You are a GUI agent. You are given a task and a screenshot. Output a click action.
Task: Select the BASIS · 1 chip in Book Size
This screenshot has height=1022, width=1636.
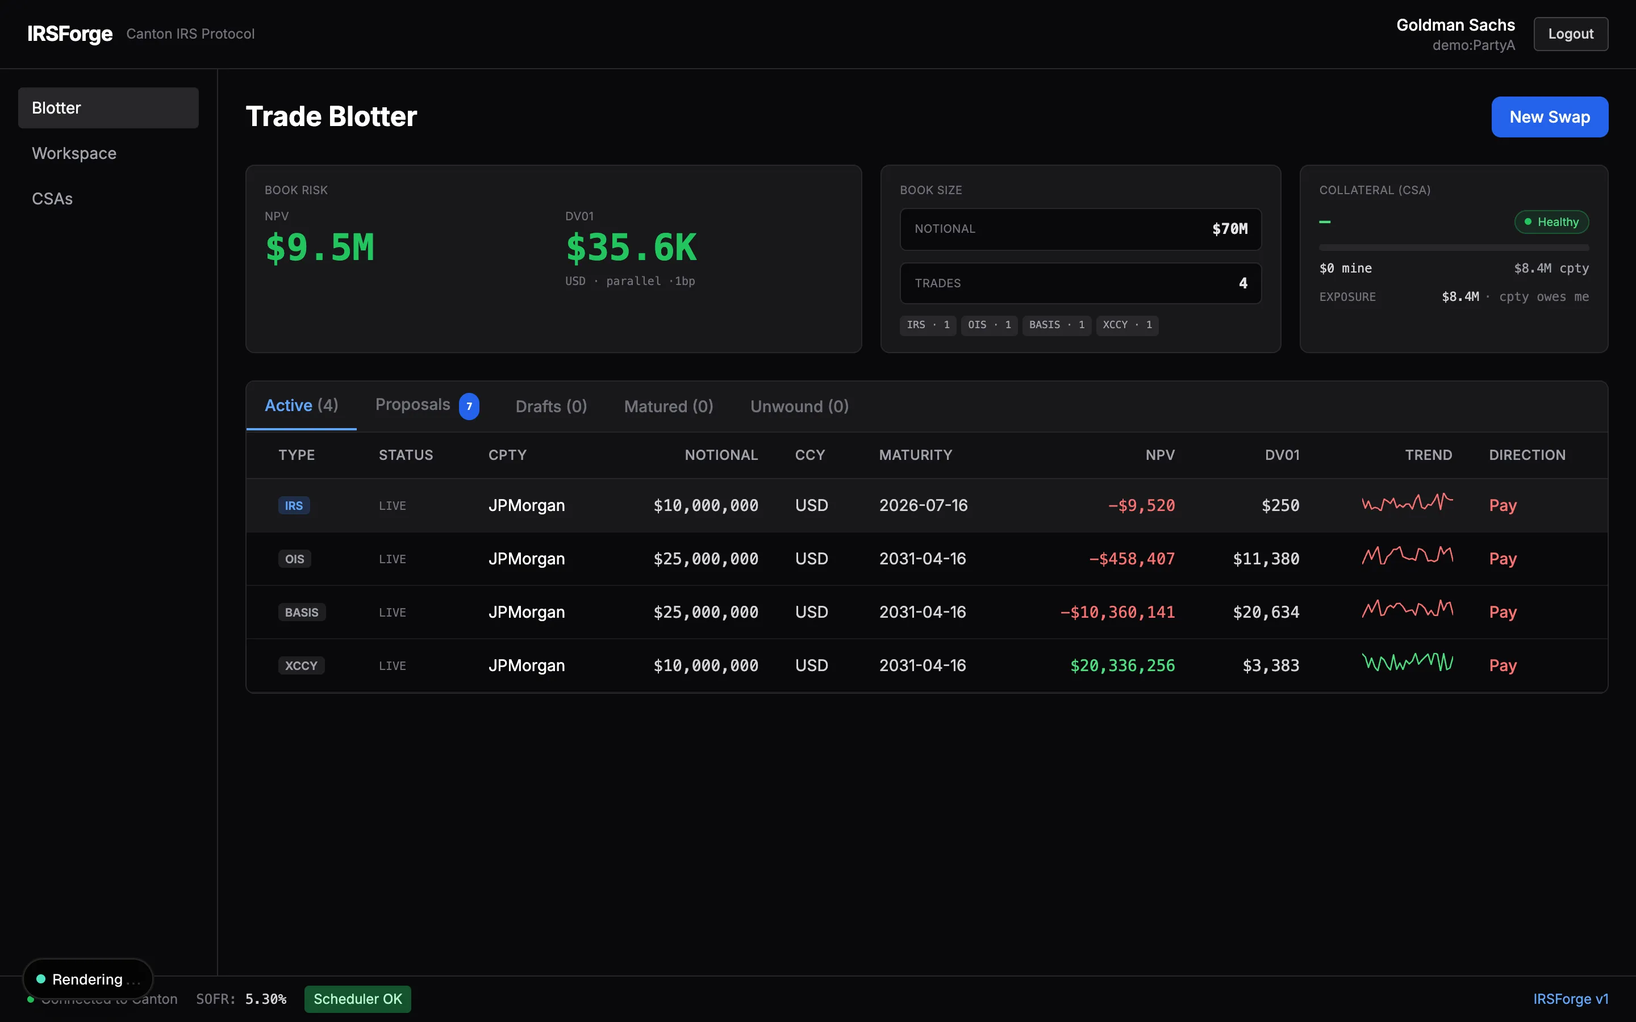point(1055,325)
